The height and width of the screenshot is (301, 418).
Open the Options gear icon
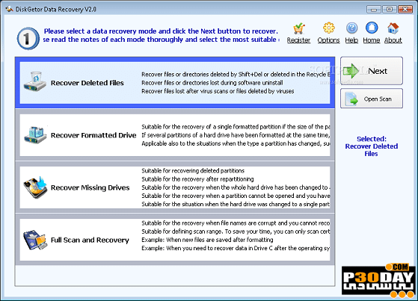pyautogui.click(x=329, y=28)
